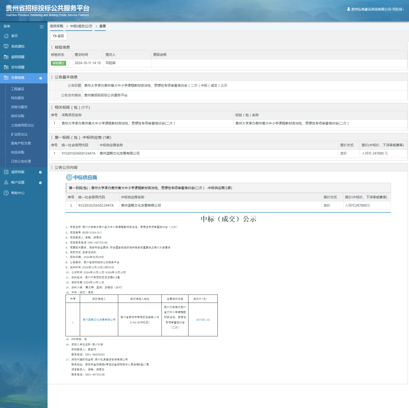Click the 报价方式 column header in first supplier table
This screenshot has width=409, height=408.
[x=347, y=145]
